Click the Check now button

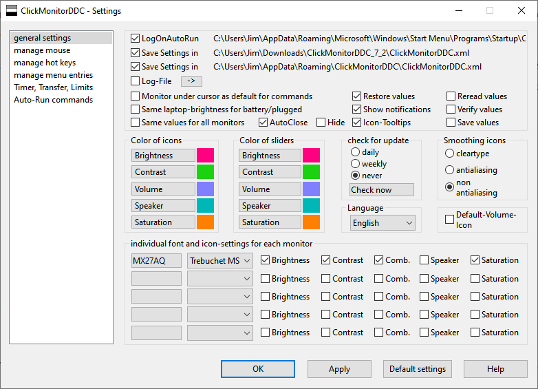coord(382,189)
